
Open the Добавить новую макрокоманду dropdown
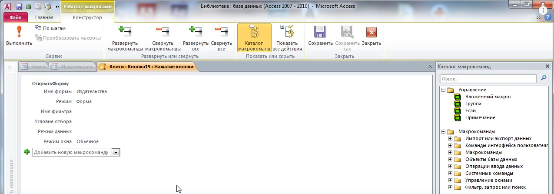[x=116, y=152]
